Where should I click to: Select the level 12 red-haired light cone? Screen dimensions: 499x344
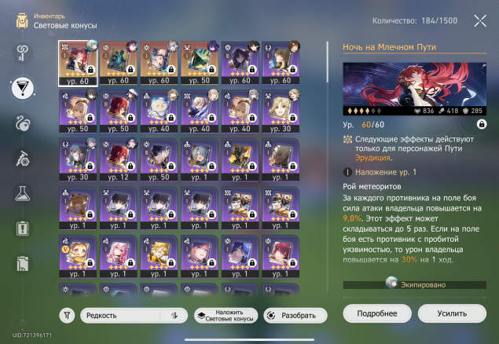(x=119, y=159)
